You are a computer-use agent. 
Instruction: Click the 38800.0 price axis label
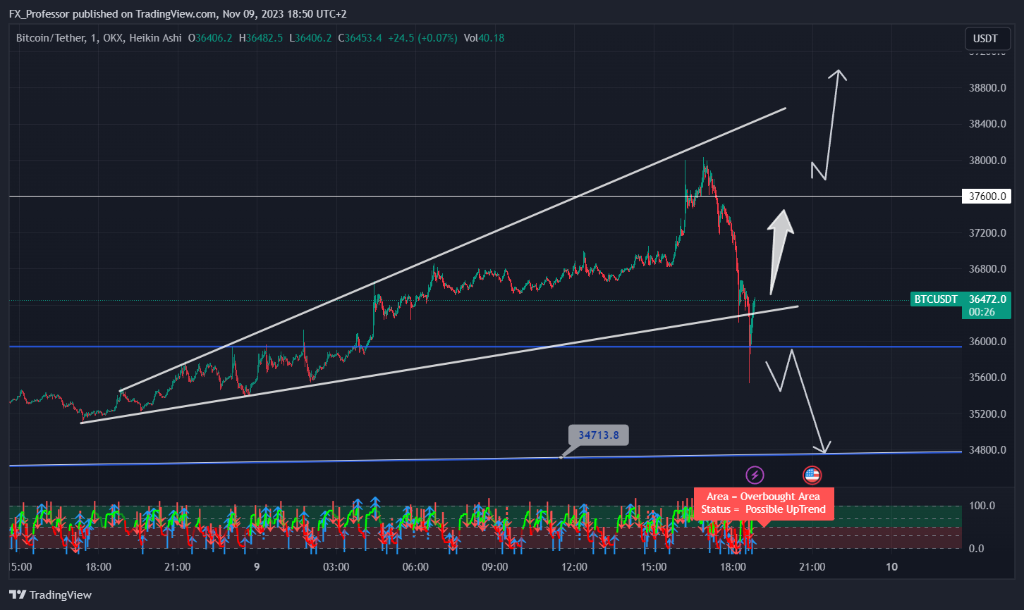[987, 88]
